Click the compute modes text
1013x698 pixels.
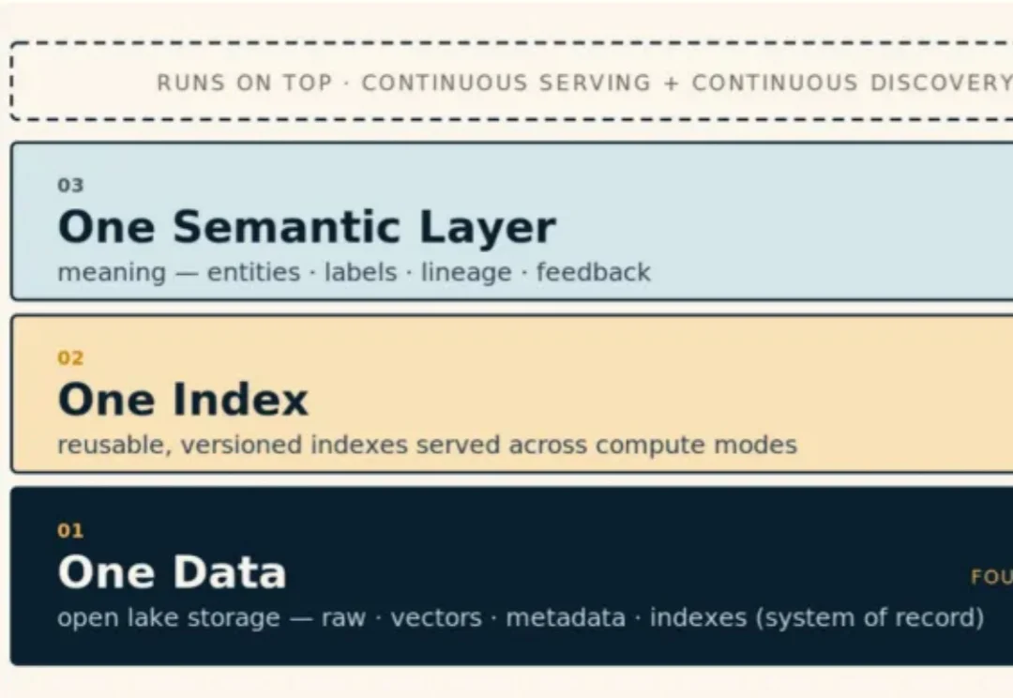click(x=696, y=445)
